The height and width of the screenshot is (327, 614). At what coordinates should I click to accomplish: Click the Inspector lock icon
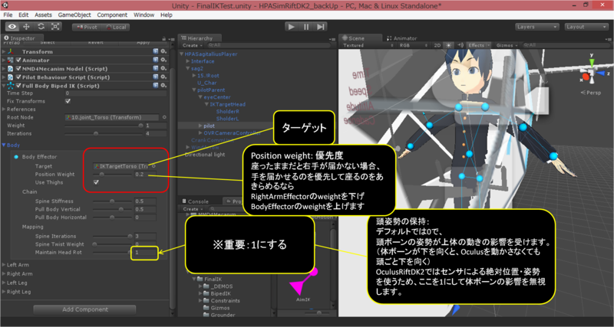pos(163,38)
